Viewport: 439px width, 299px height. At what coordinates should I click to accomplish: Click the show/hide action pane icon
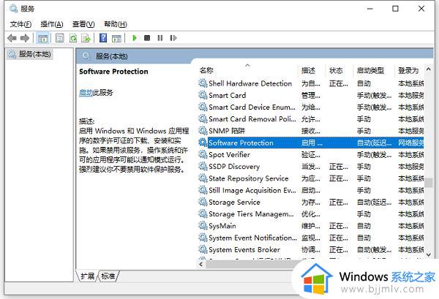(116, 38)
